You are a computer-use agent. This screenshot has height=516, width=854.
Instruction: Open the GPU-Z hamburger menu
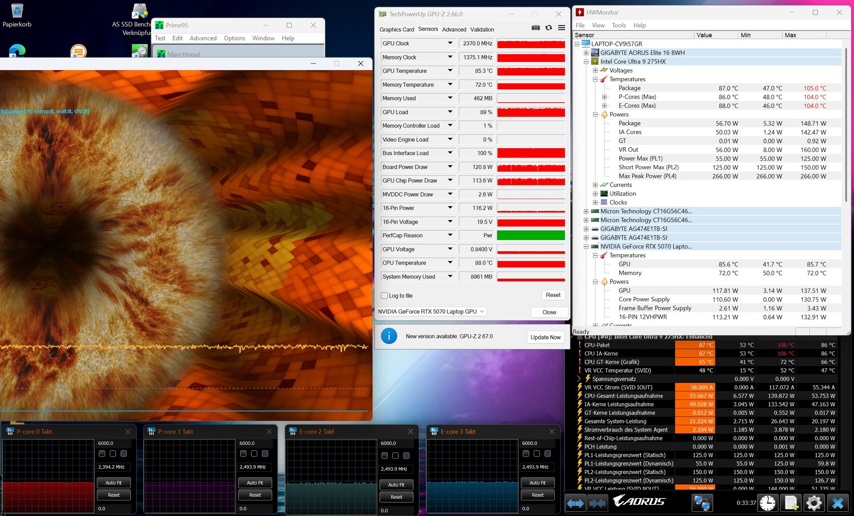(562, 28)
